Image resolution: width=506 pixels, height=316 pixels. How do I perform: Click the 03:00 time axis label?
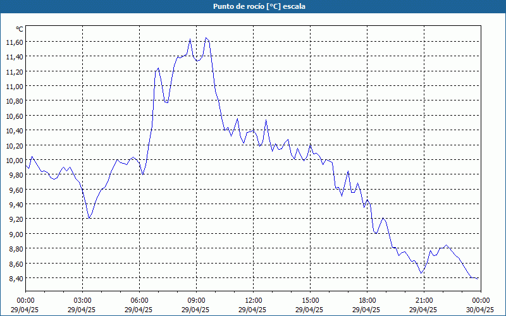pyautogui.click(x=83, y=301)
